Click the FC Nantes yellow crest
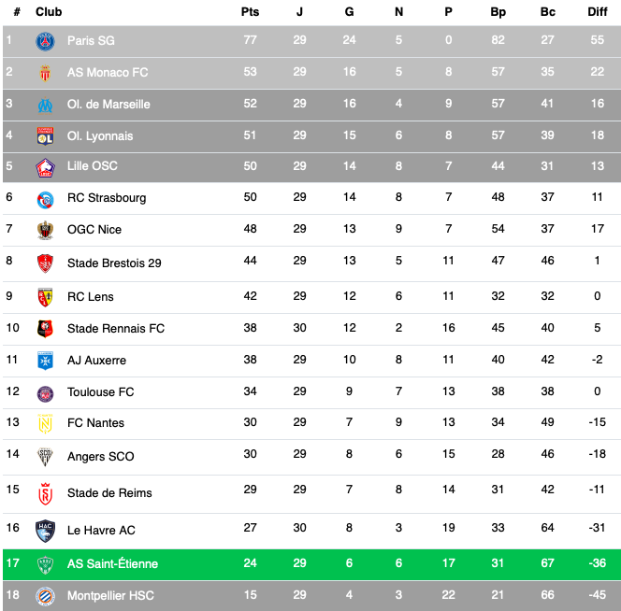The image size is (621, 611). 45,423
